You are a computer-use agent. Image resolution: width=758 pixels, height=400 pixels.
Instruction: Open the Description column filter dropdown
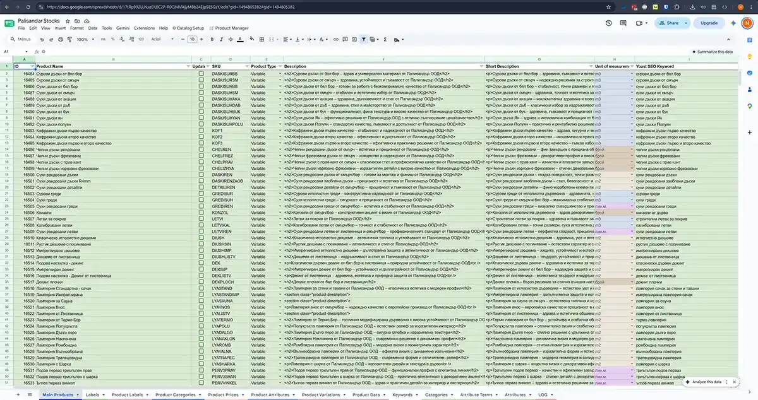[480, 66]
